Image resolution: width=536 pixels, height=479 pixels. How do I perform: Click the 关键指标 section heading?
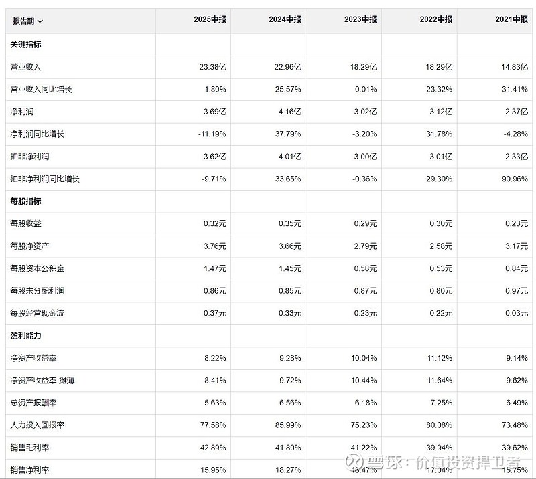pos(26,44)
